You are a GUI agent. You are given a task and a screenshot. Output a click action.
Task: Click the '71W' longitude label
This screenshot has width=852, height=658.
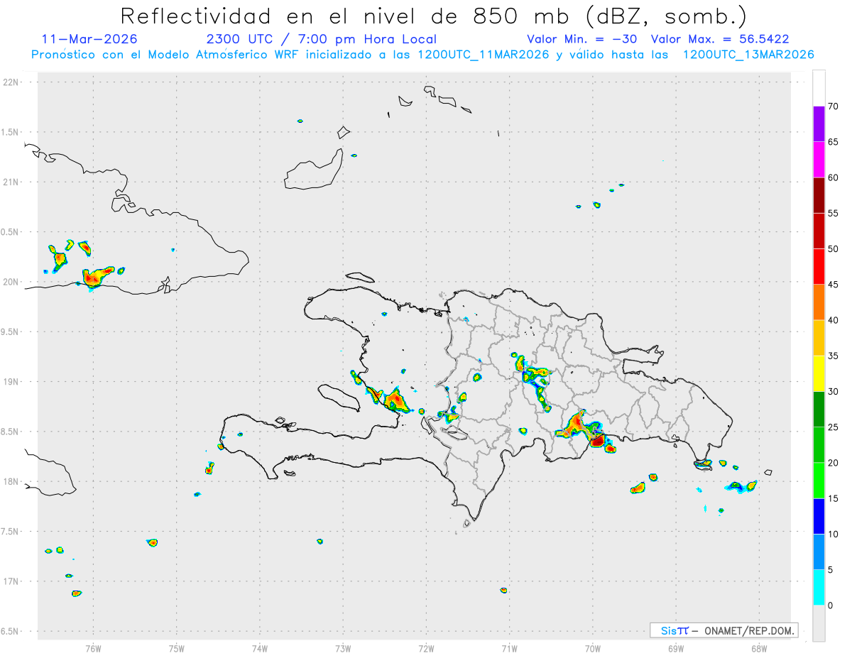[509, 648]
